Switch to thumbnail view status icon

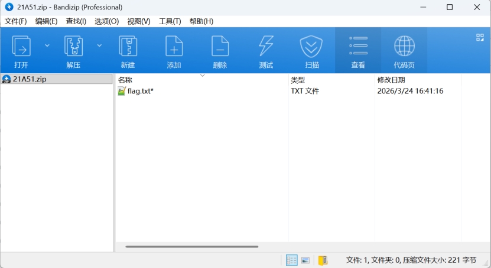[x=305, y=260]
